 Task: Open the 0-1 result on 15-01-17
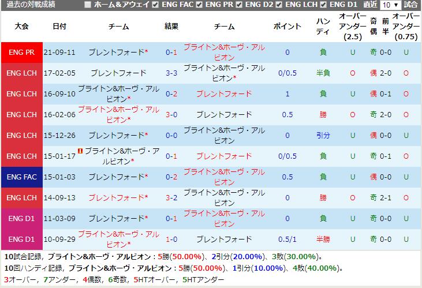click(171, 156)
